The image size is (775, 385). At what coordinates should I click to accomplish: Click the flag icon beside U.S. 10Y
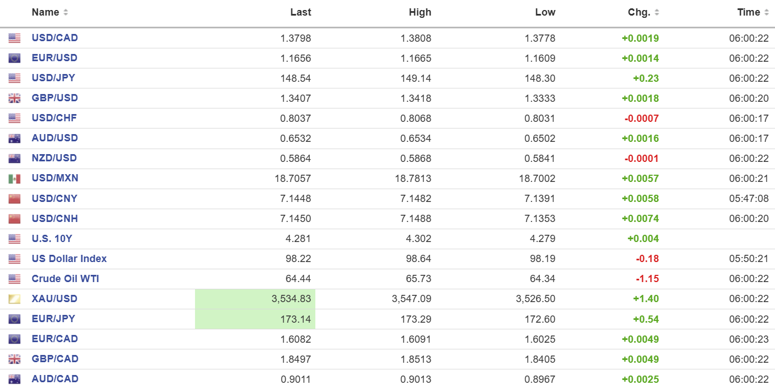click(14, 239)
